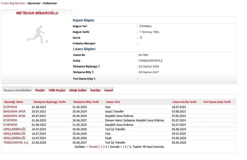Image resolution: width=247 pixels, height=160 pixels.
Task: Open EYÜPSPOR link in Karşılıklı Sona Erdirme row
Action: [10, 125]
